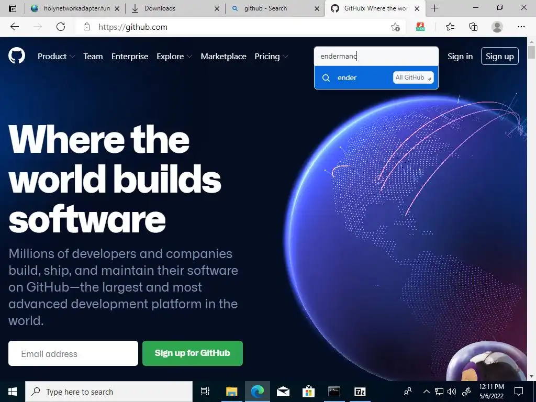Viewport: 536px width, 402px height.
Task: Open the Windows Ink pen tray icon
Action: tap(466, 392)
